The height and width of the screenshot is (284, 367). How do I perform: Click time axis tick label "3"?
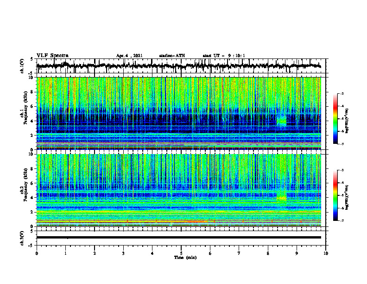point(123,253)
